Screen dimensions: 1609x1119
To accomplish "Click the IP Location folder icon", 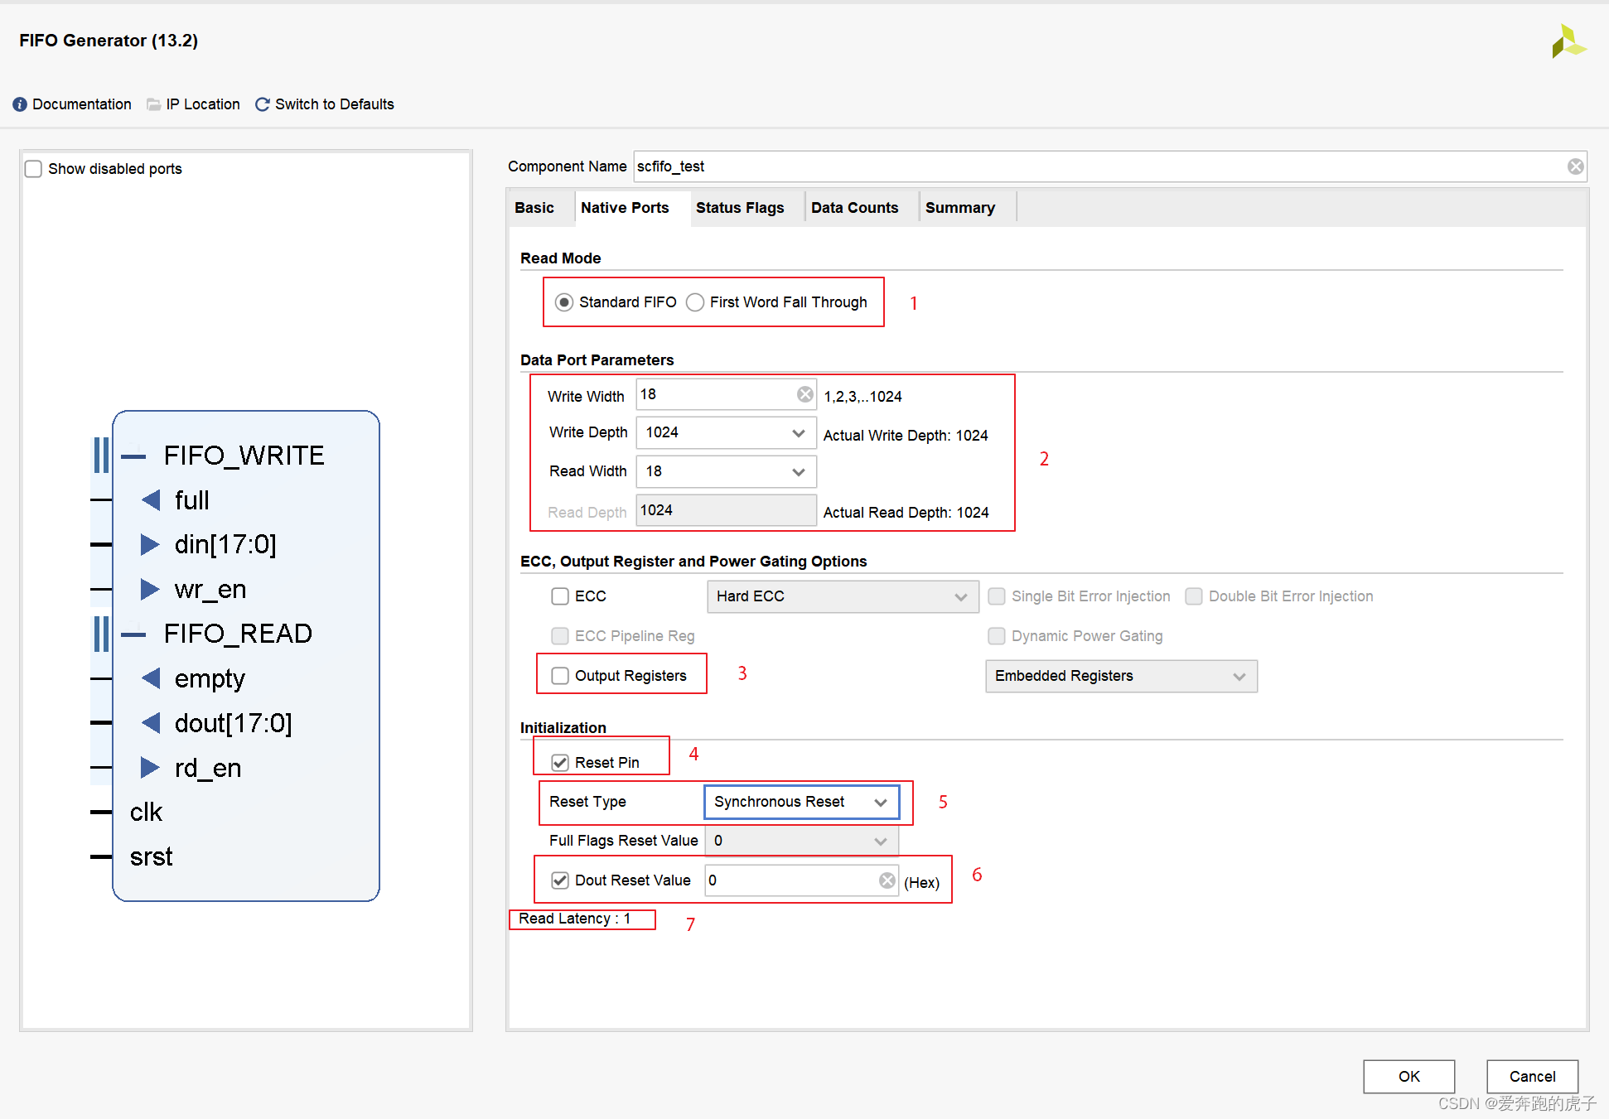I will [x=153, y=104].
